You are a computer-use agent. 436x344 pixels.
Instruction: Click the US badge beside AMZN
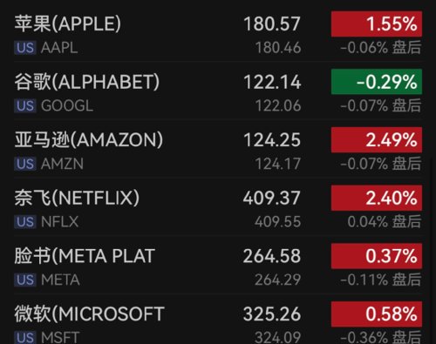tap(25, 164)
